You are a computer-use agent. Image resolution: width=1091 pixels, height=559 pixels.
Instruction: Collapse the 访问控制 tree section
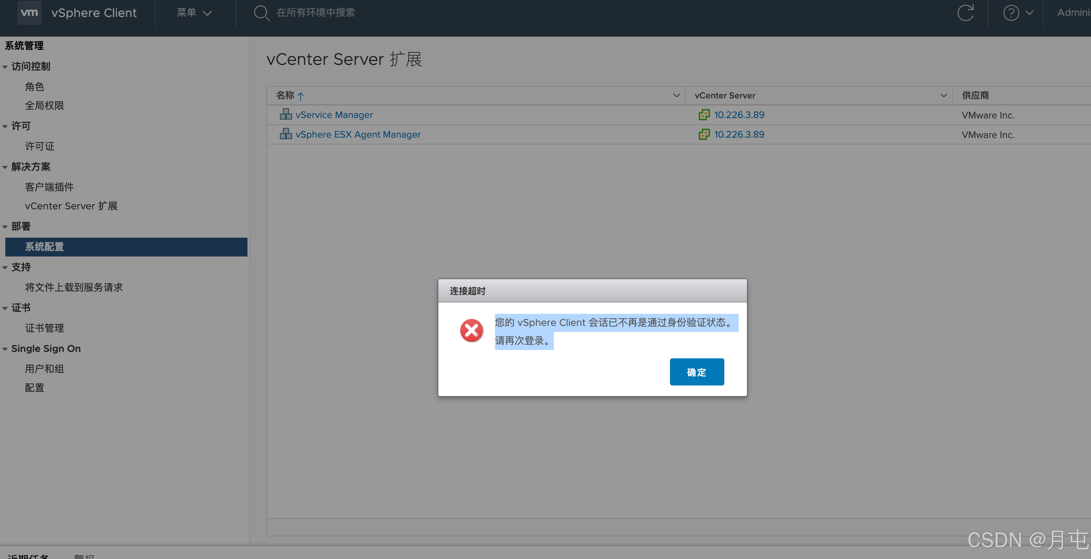[x=5, y=66]
